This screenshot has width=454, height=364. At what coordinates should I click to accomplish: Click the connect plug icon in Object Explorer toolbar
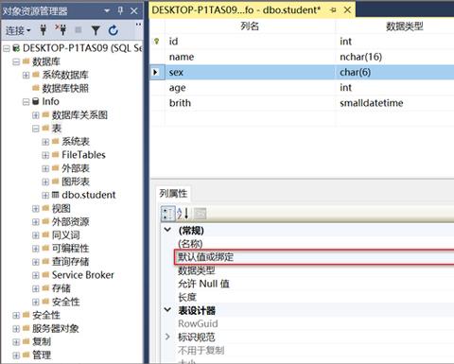[44, 30]
